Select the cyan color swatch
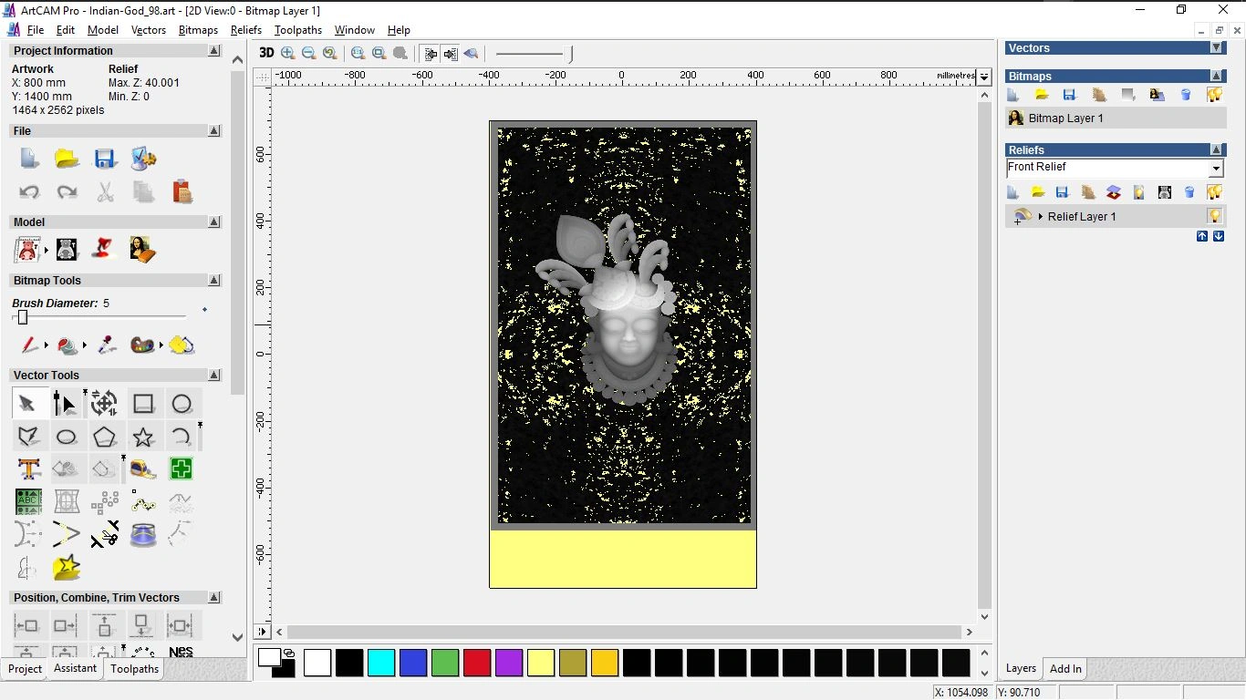This screenshot has height=700, width=1246. pyautogui.click(x=381, y=663)
